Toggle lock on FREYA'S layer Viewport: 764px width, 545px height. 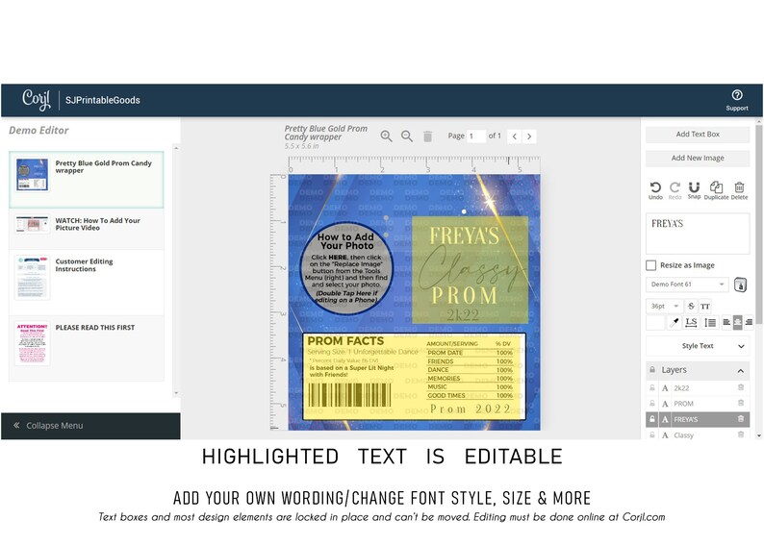pyautogui.click(x=652, y=419)
